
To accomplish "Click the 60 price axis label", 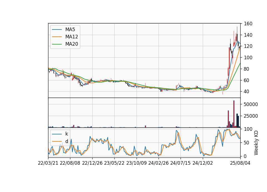I will tap(247, 80).
